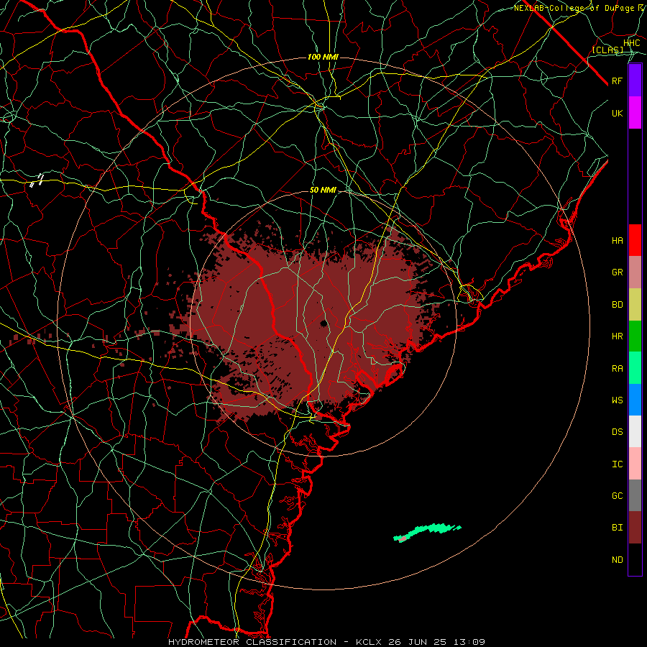Click the DS legend label
Screen dimensions: 647x647
coord(618,432)
